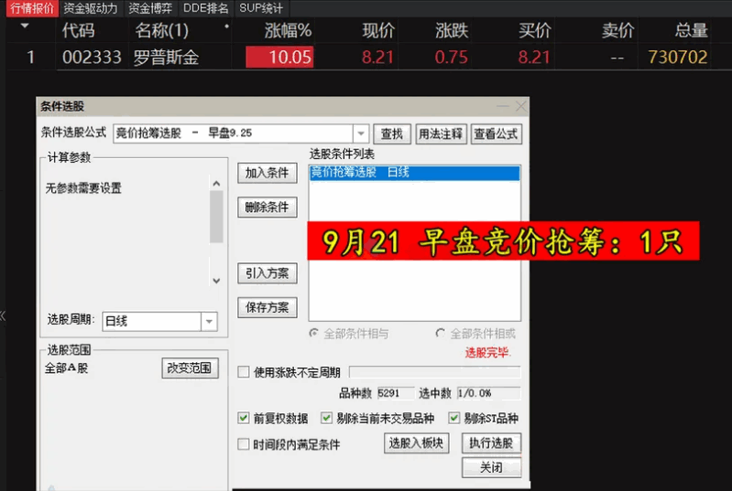Toggle 剔除当前未交易品种 checkbox

pos(326,418)
